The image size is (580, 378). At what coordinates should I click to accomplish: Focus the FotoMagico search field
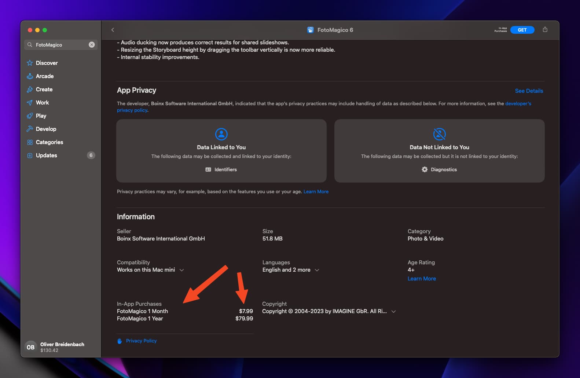pos(60,45)
